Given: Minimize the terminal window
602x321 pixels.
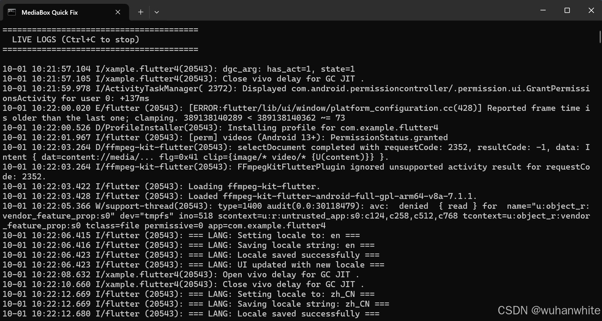Looking at the screenshot, I should point(543,10).
